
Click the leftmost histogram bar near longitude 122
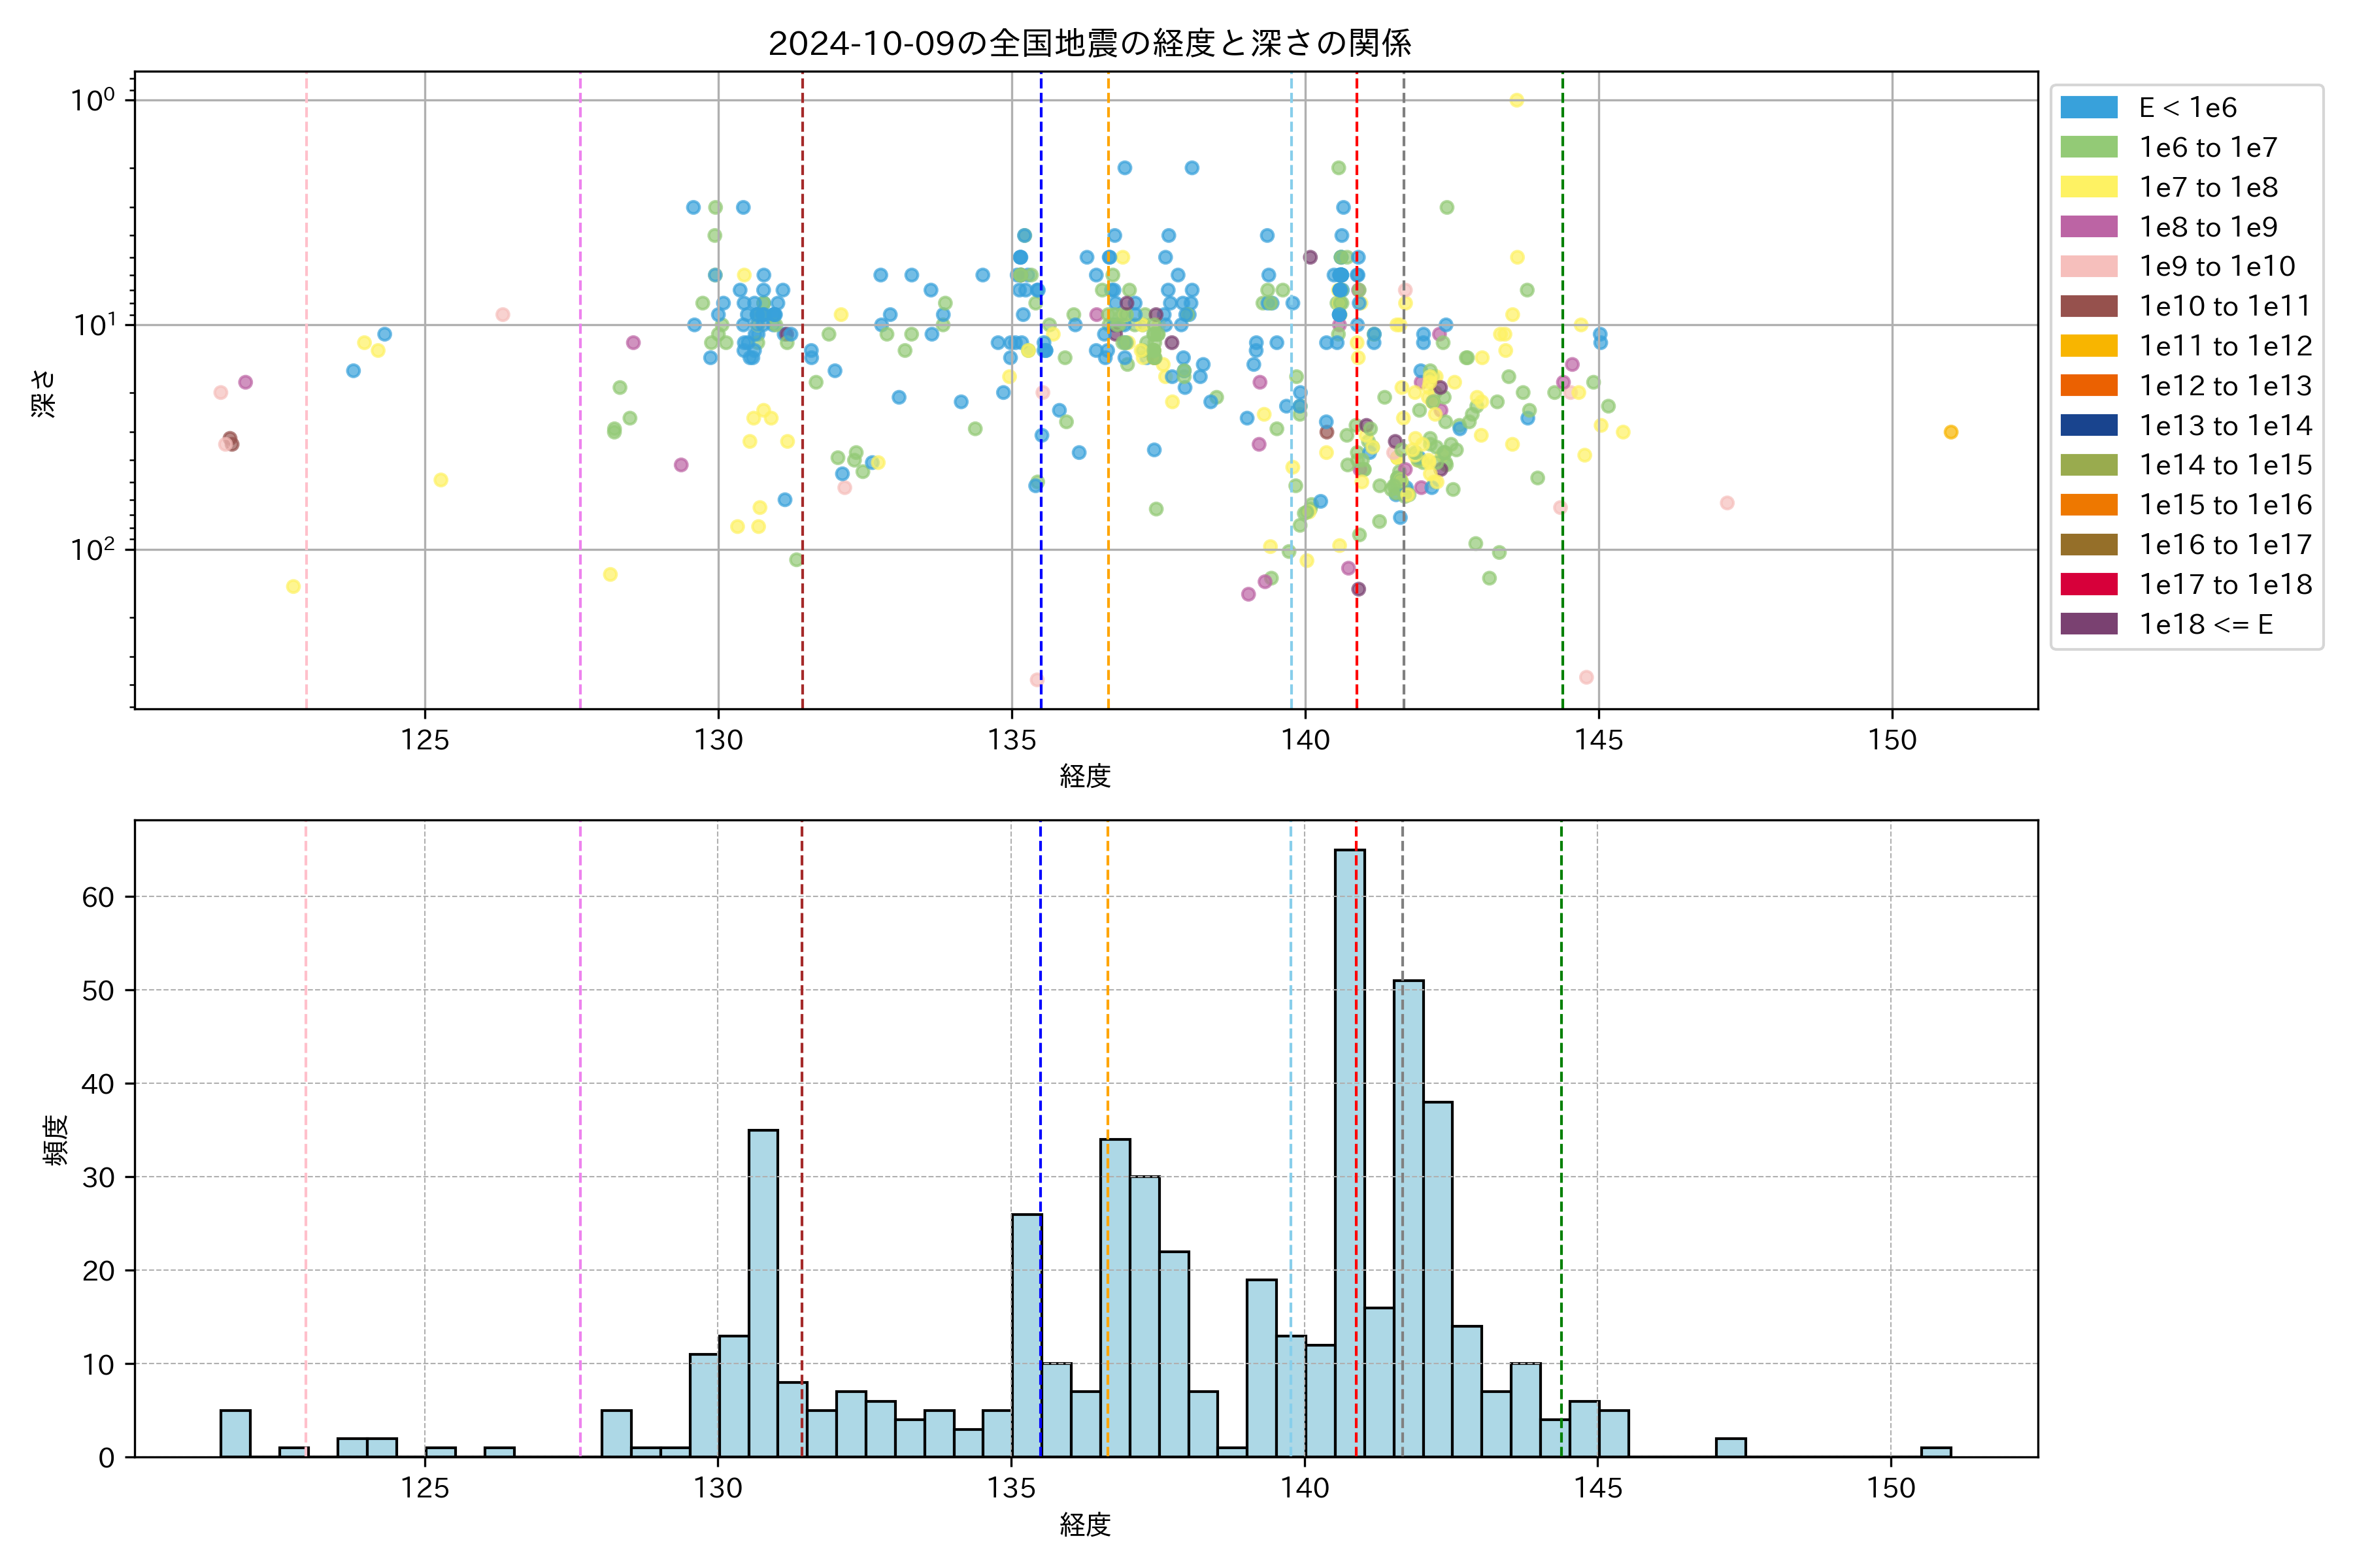[235, 1433]
